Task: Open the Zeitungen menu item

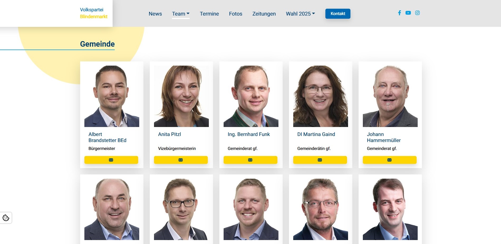Action: point(264,14)
